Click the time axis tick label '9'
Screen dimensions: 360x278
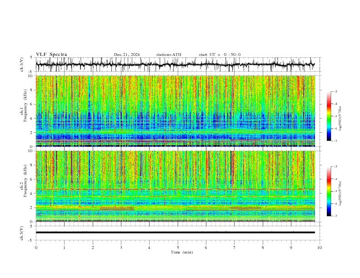[x=291, y=248]
